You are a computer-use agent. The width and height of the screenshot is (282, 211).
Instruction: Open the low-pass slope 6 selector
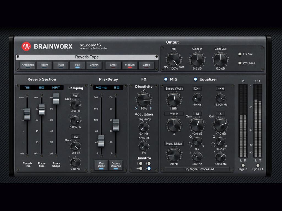pos(221,88)
